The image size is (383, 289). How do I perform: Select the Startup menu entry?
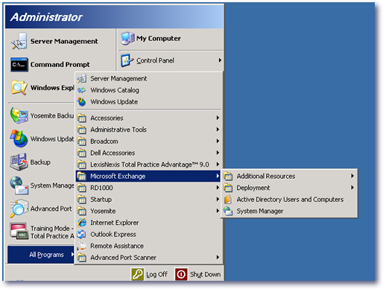click(148, 200)
